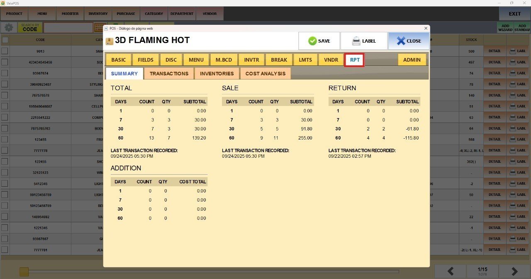Image resolution: width=531 pixels, height=279 pixels.
Task: Switch to the Transactions sub-tab
Action: 169,74
